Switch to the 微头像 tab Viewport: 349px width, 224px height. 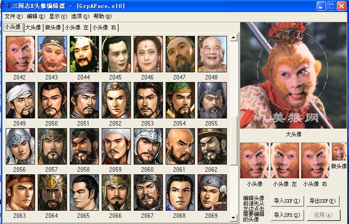(53, 28)
